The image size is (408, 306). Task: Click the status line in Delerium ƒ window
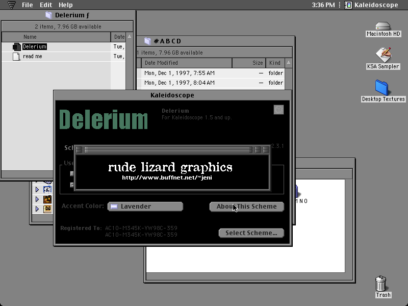click(68, 27)
